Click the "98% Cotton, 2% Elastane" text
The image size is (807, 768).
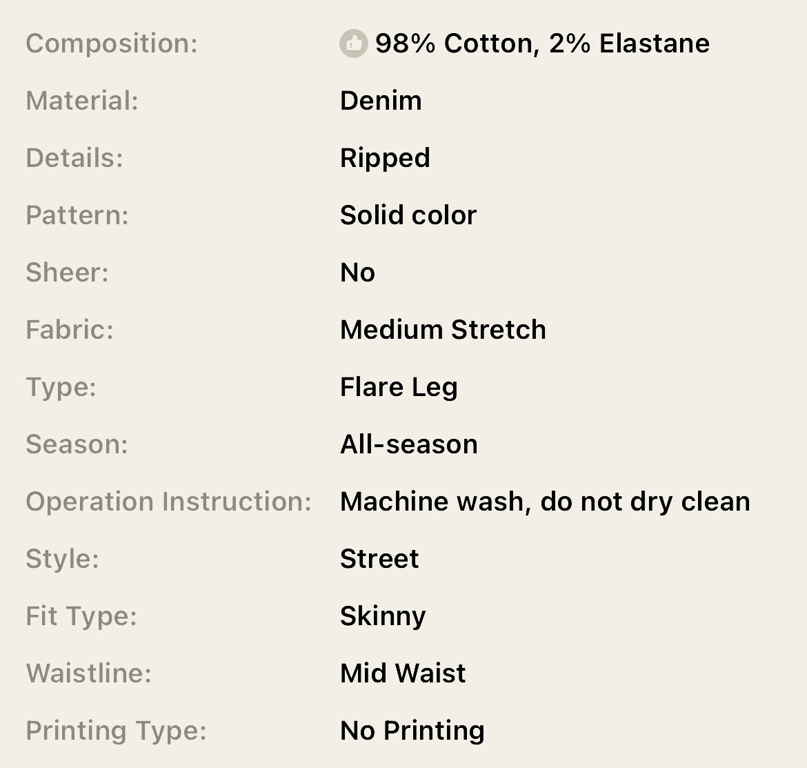542,43
